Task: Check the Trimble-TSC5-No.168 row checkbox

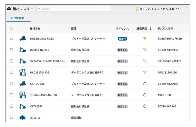Action: (12, 95)
